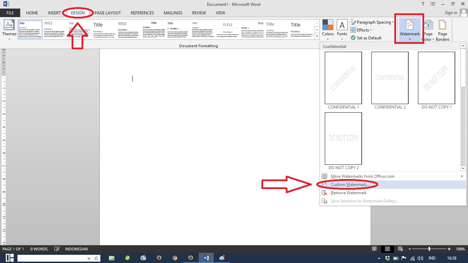
Task: Switch to Web Layout view icon
Action: point(400,249)
